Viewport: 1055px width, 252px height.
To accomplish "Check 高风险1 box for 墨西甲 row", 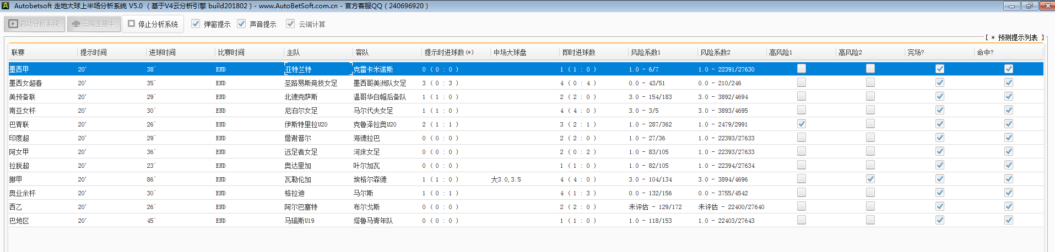I will (x=802, y=69).
